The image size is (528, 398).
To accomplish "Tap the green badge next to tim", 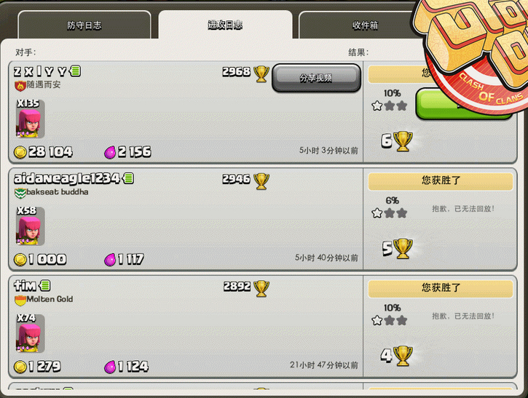I will point(44,285).
